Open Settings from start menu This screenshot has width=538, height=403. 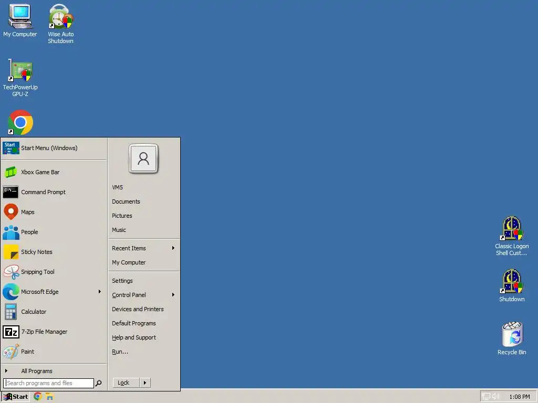coord(144,281)
